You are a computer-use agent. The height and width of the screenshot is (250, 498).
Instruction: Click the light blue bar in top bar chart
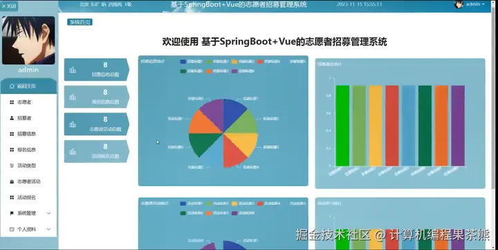coord(409,126)
